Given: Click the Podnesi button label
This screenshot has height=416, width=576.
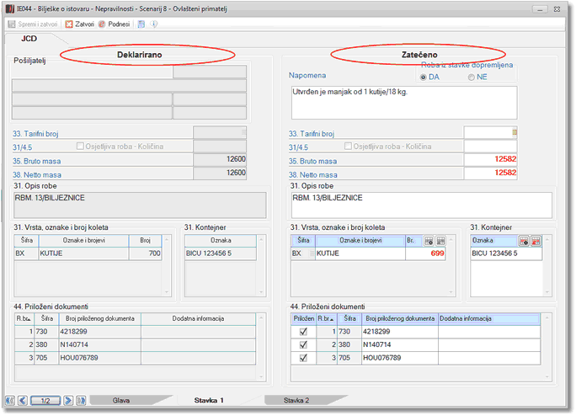Looking at the screenshot, I should (x=119, y=24).
